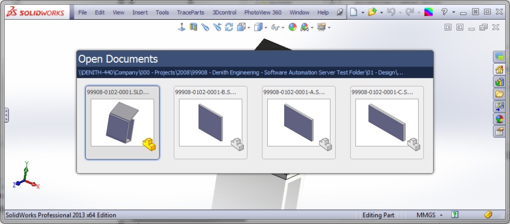Select the 99908-0102-0001-A.S... document thumbnail
The width and height of the screenshot is (510, 224).
click(299, 123)
